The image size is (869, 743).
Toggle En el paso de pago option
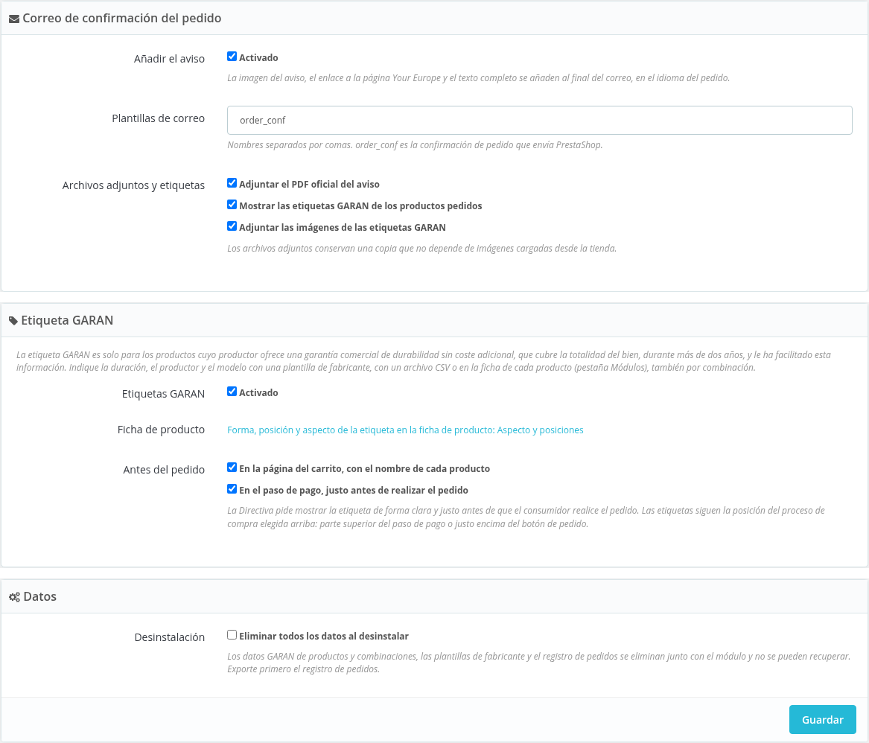tap(232, 489)
